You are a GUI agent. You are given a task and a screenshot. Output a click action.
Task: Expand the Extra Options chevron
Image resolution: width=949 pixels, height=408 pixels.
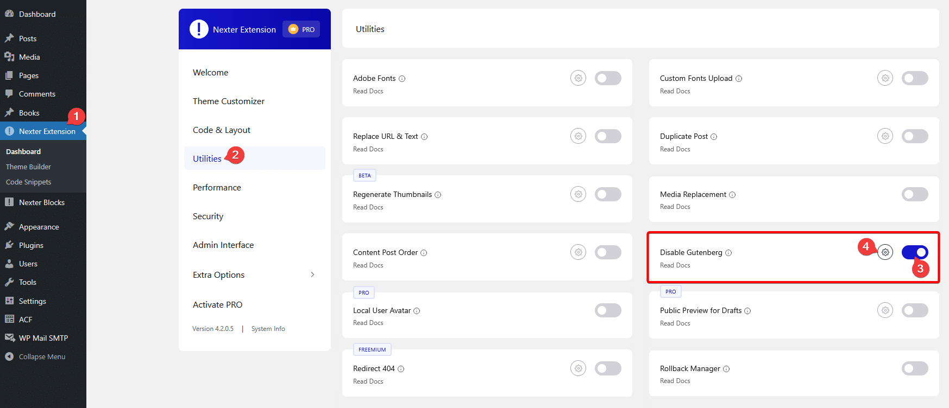[312, 275]
